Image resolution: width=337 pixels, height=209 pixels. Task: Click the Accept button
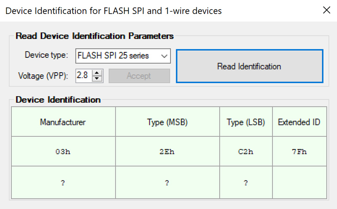[x=139, y=76]
